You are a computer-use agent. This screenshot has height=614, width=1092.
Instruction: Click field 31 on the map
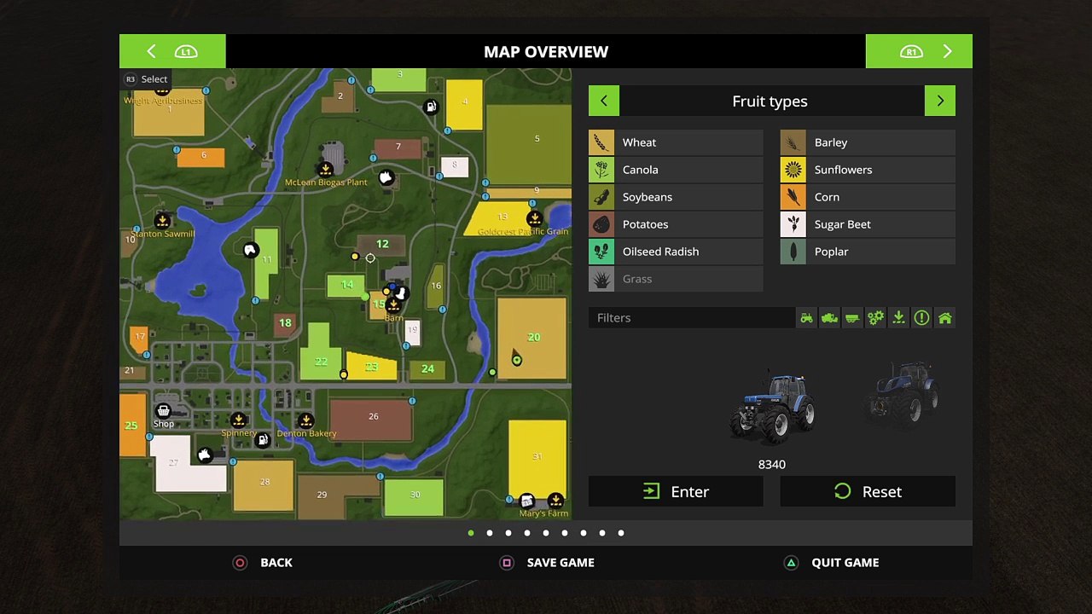click(537, 458)
